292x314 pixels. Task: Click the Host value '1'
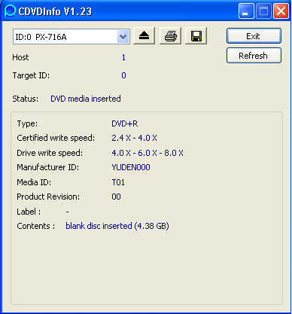[123, 57]
